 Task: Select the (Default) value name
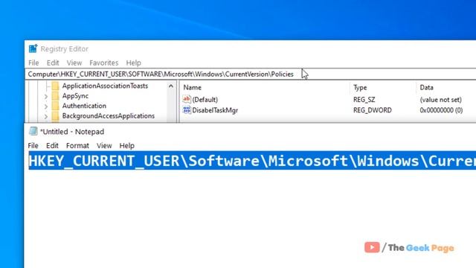click(205, 100)
